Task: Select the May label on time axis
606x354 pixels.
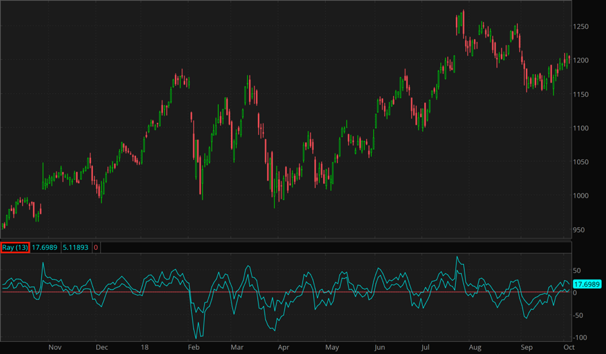Action: 332,347
